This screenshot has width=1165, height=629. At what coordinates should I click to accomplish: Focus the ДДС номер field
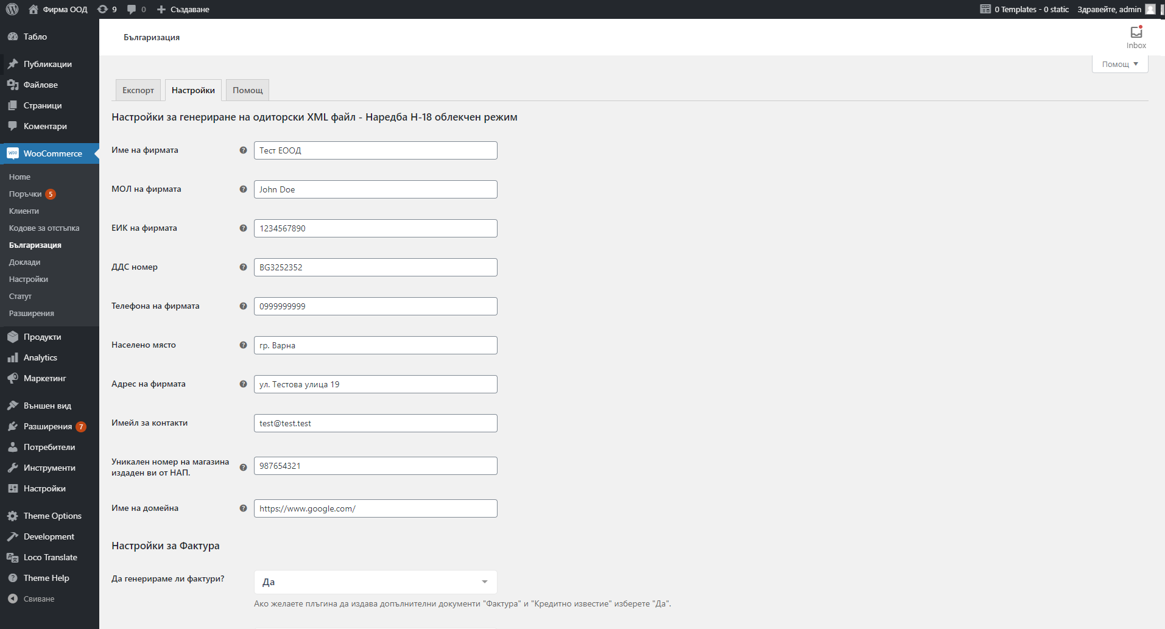point(375,267)
